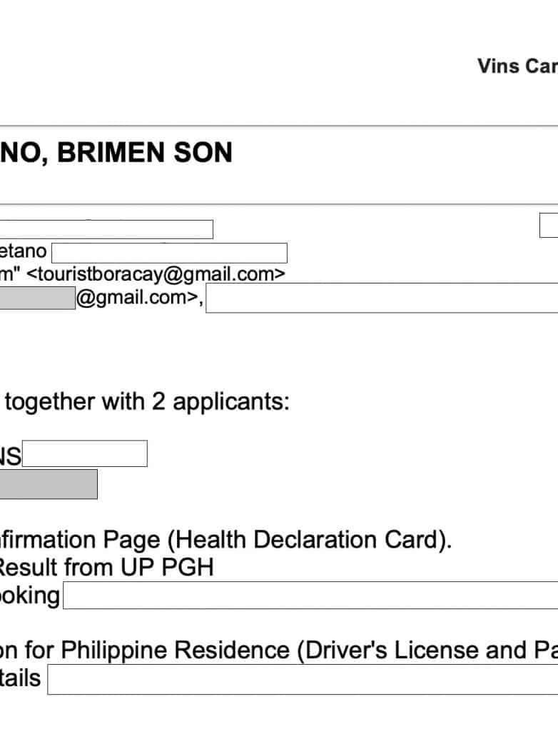Screen dimensions: 558x744
Task: Click the empty box after "ooking"
Action: 310,595
